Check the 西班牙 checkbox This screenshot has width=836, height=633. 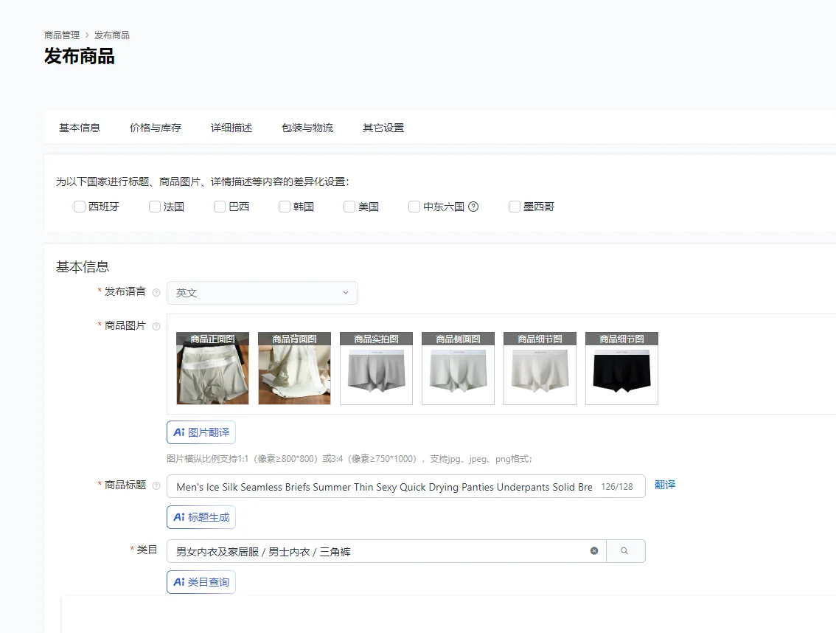tap(80, 207)
